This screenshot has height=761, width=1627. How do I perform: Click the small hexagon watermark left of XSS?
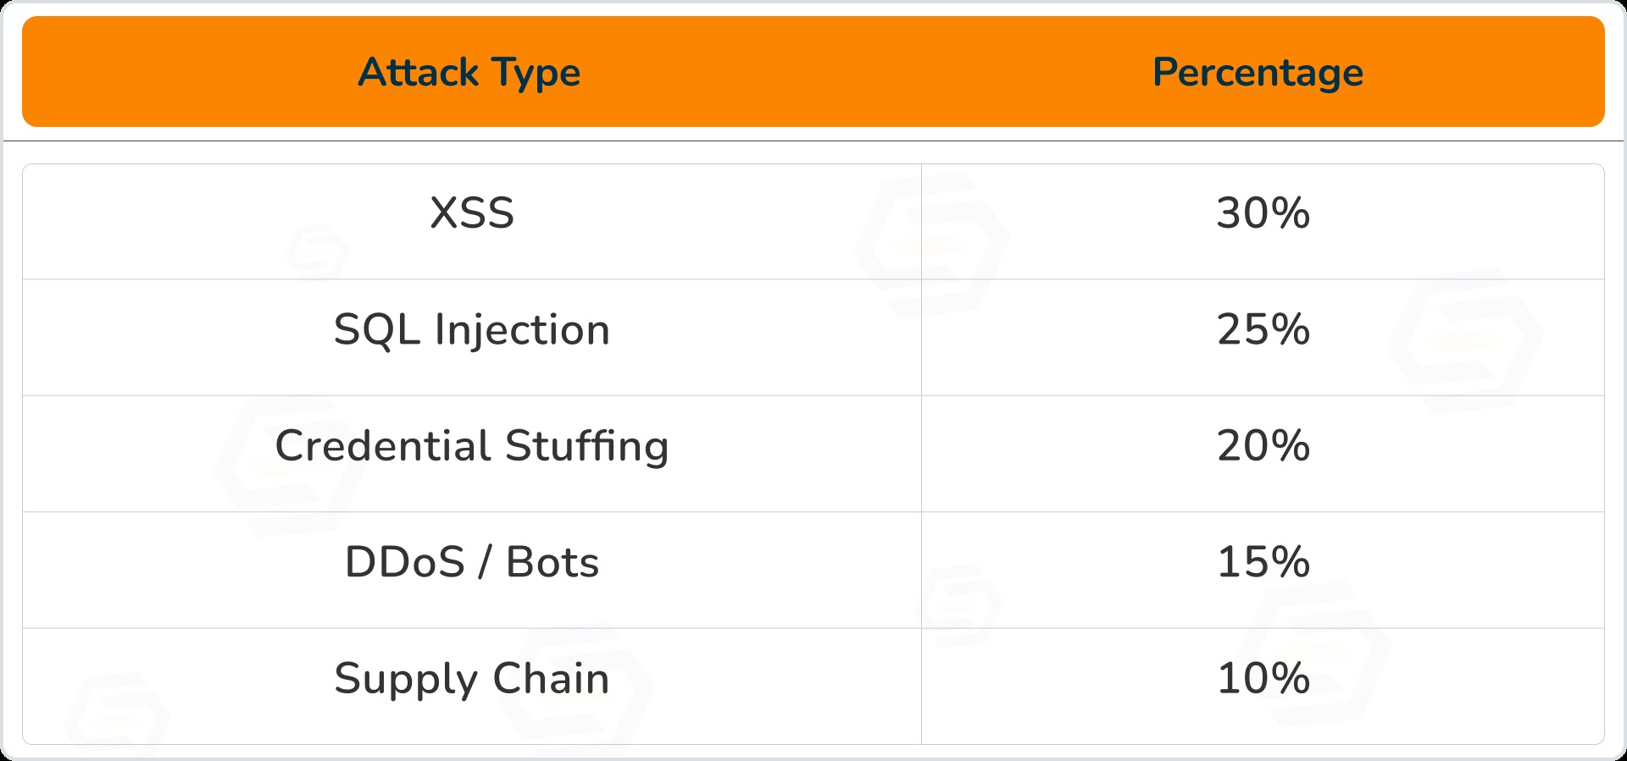[318, 251]
